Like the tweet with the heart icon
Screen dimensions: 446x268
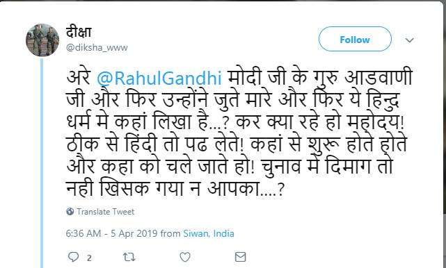coord(185,257)
